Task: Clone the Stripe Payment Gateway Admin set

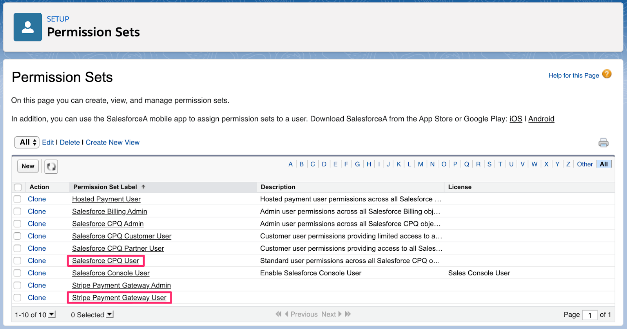Action: click(37, 286)
